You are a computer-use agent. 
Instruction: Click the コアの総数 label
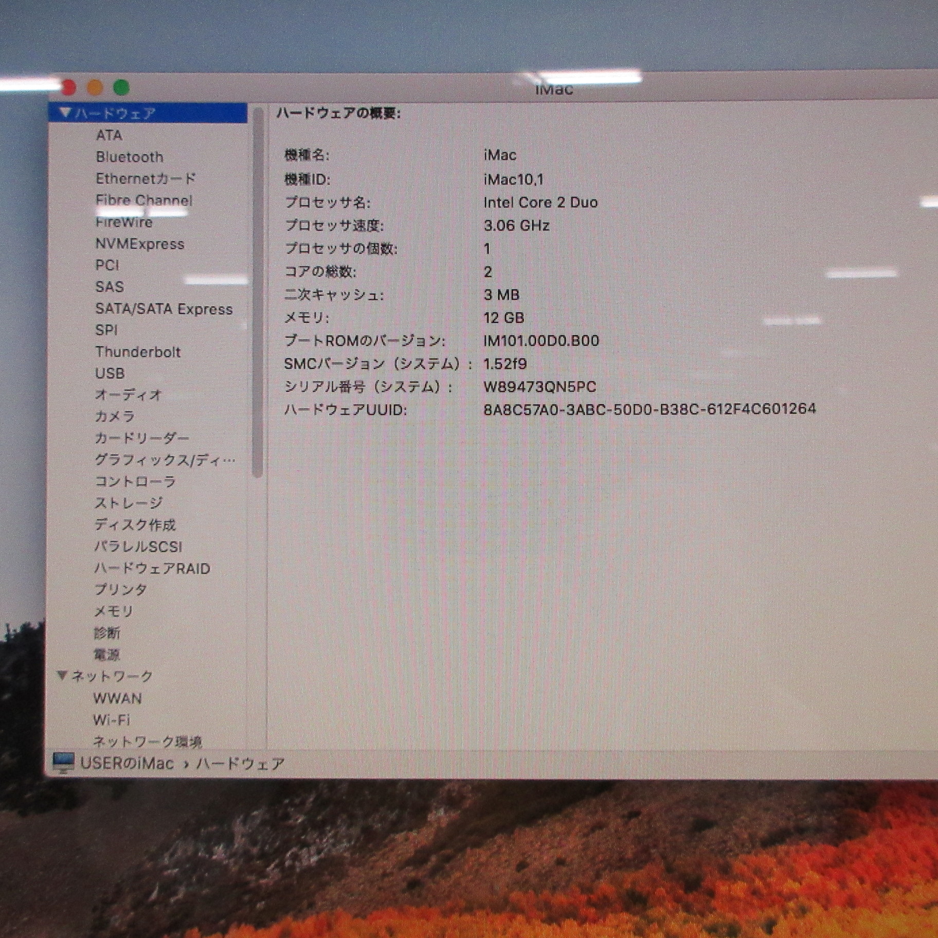[320, 272]
